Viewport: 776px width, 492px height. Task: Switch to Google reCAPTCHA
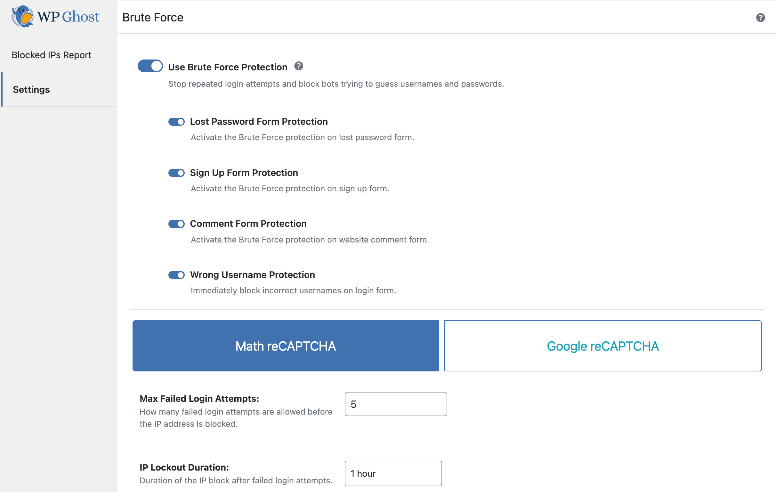tap(602, 346)
